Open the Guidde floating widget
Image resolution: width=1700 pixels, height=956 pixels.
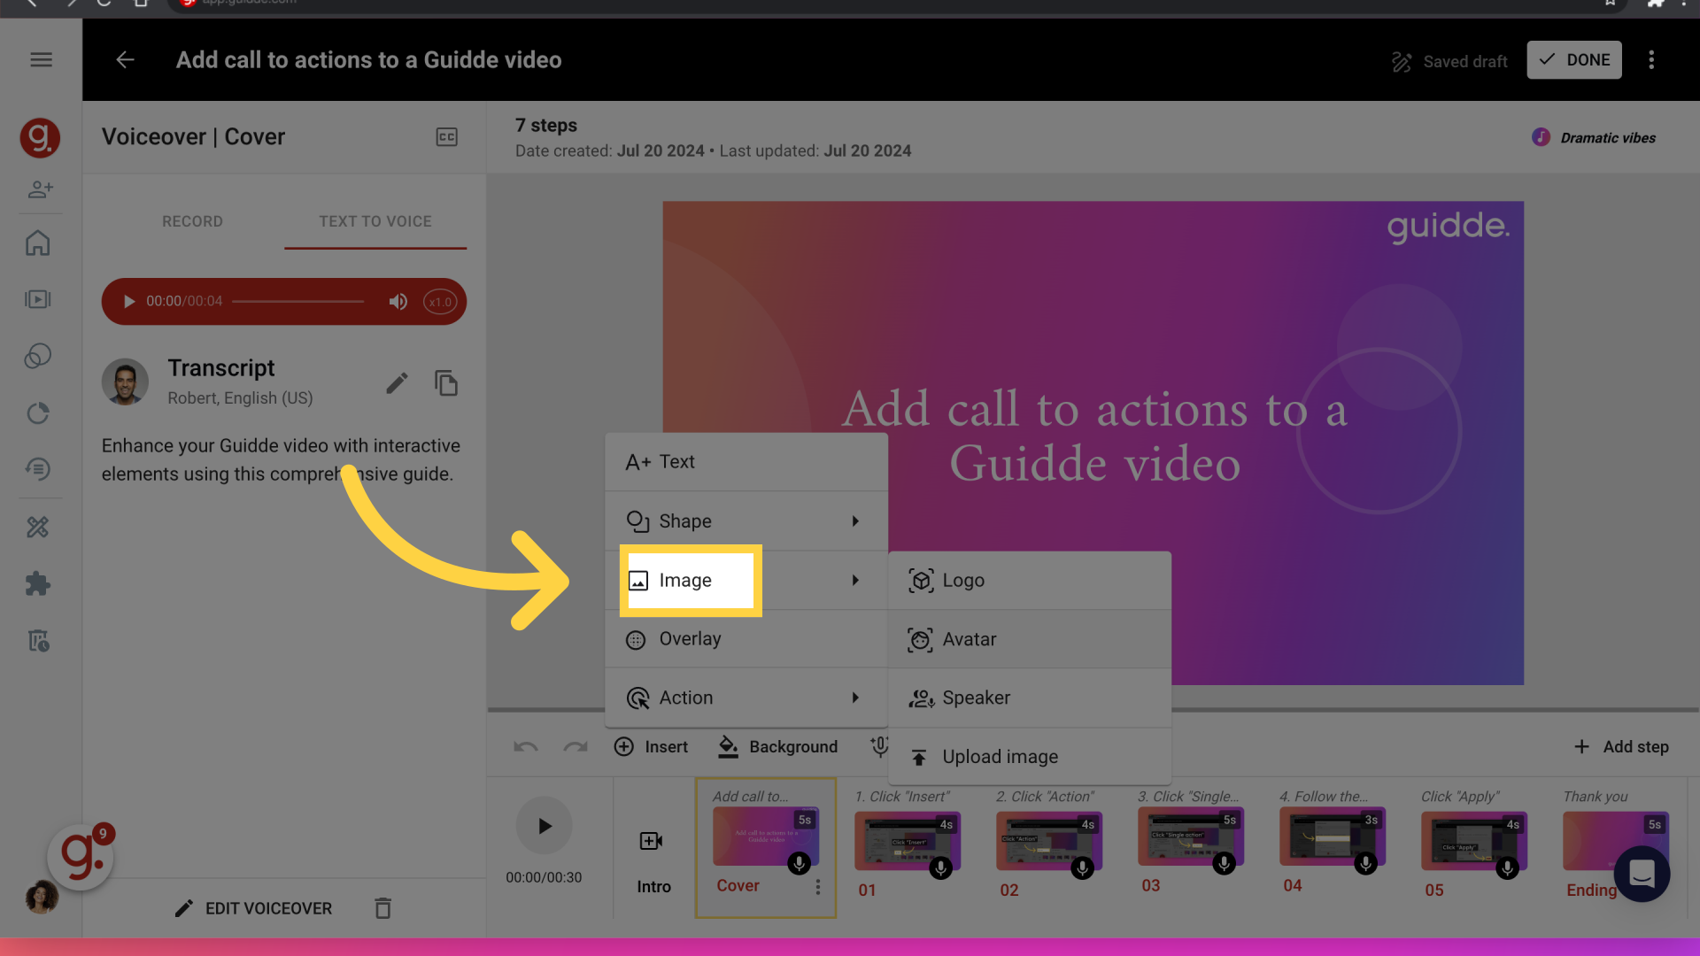(81, 856)
